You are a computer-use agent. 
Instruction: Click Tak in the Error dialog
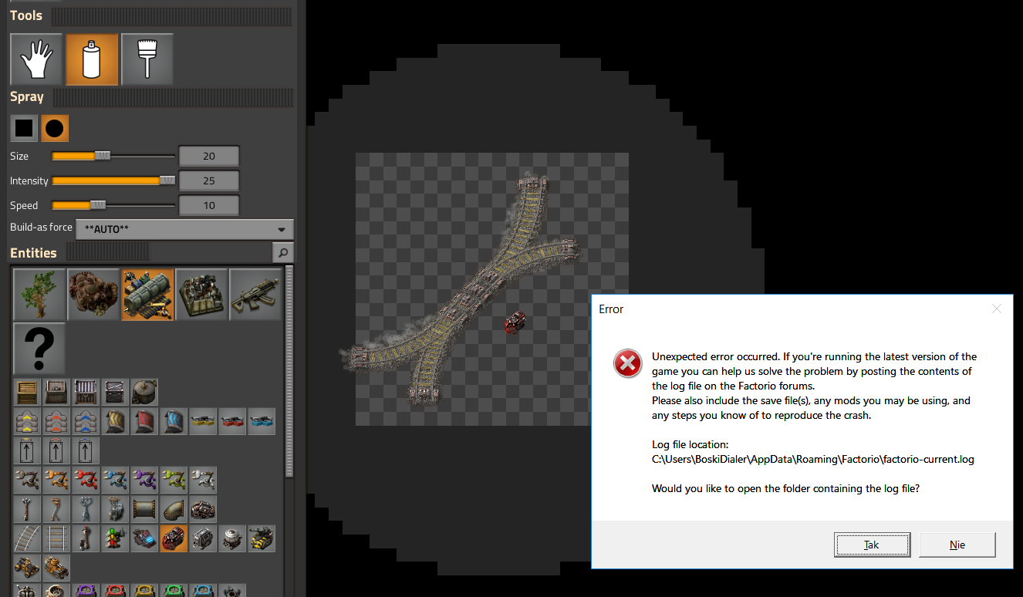tap(872, 545)
